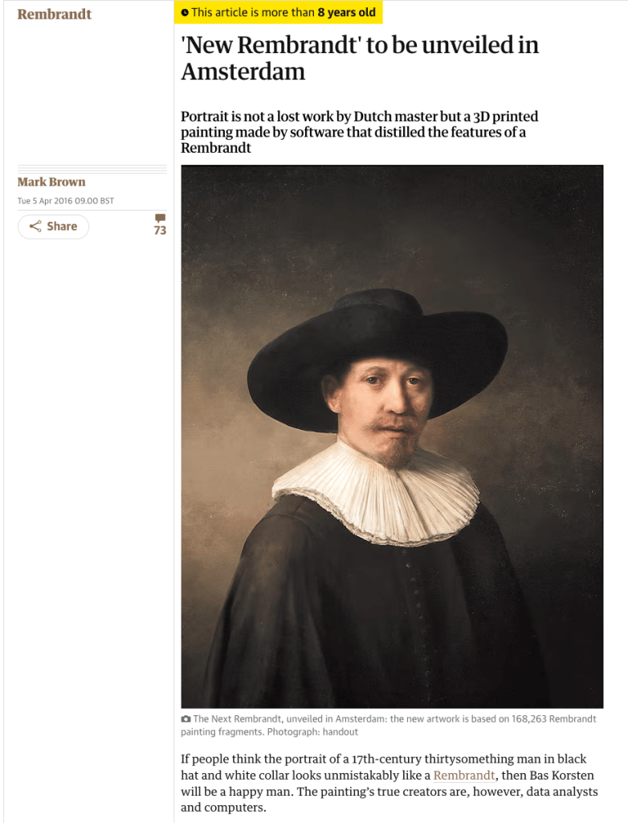Click the 'Photograph: handout' credit
Viewport: 628px width, 823px height.
312,731
